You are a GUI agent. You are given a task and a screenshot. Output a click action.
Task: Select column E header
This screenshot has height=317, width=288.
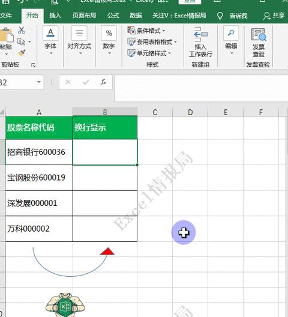226,112
